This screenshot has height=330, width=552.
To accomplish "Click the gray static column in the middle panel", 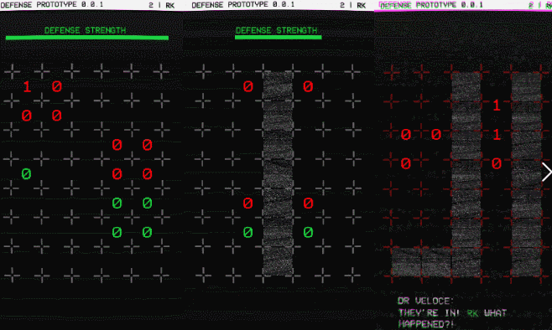I will 279,173.
